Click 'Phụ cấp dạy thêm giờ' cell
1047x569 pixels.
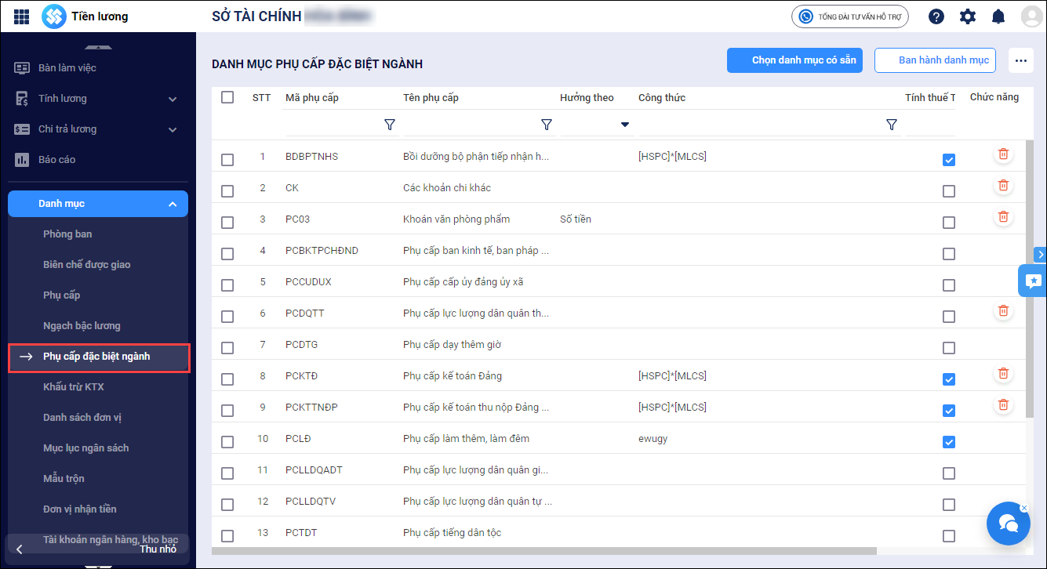tap(452, 345)
